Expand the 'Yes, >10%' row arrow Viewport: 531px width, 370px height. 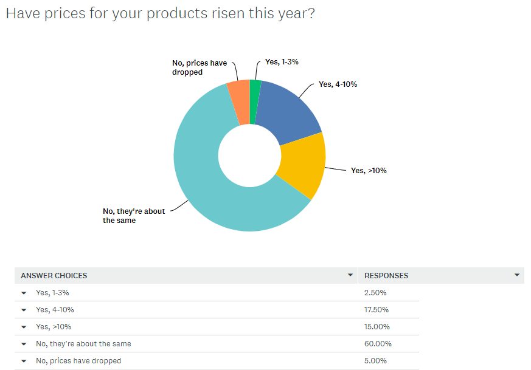point(24,327)
